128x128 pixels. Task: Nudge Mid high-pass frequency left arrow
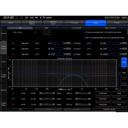pyautogui.click(x=67, y=49)
